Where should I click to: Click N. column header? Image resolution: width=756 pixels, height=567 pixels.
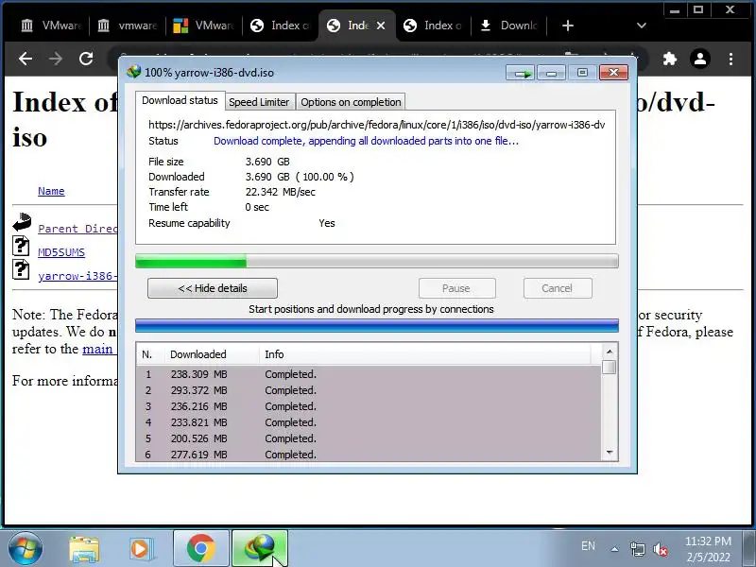pyautogui.click(x=150, y=354)
